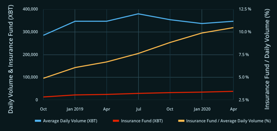Toggle the Insurance Fund (XBT) legend label
277x131 pixels.
(142, 121)
